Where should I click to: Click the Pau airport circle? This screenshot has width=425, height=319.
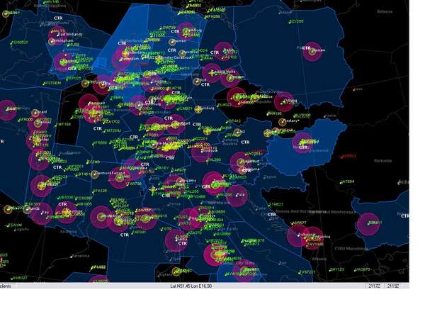pos(41,213)
